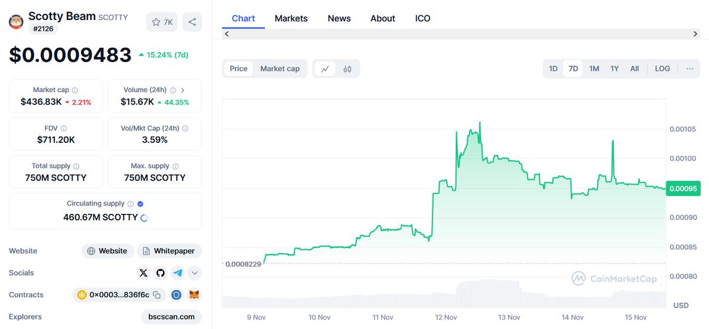Click the FDV info icon
Image resolution: width=709 pixels, height=329 pixels.
click(x=63, y=128)
